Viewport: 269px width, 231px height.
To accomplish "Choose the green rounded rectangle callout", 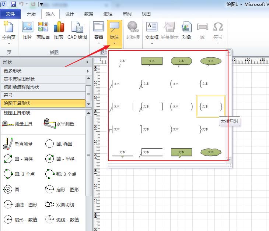I will [181, 61].
